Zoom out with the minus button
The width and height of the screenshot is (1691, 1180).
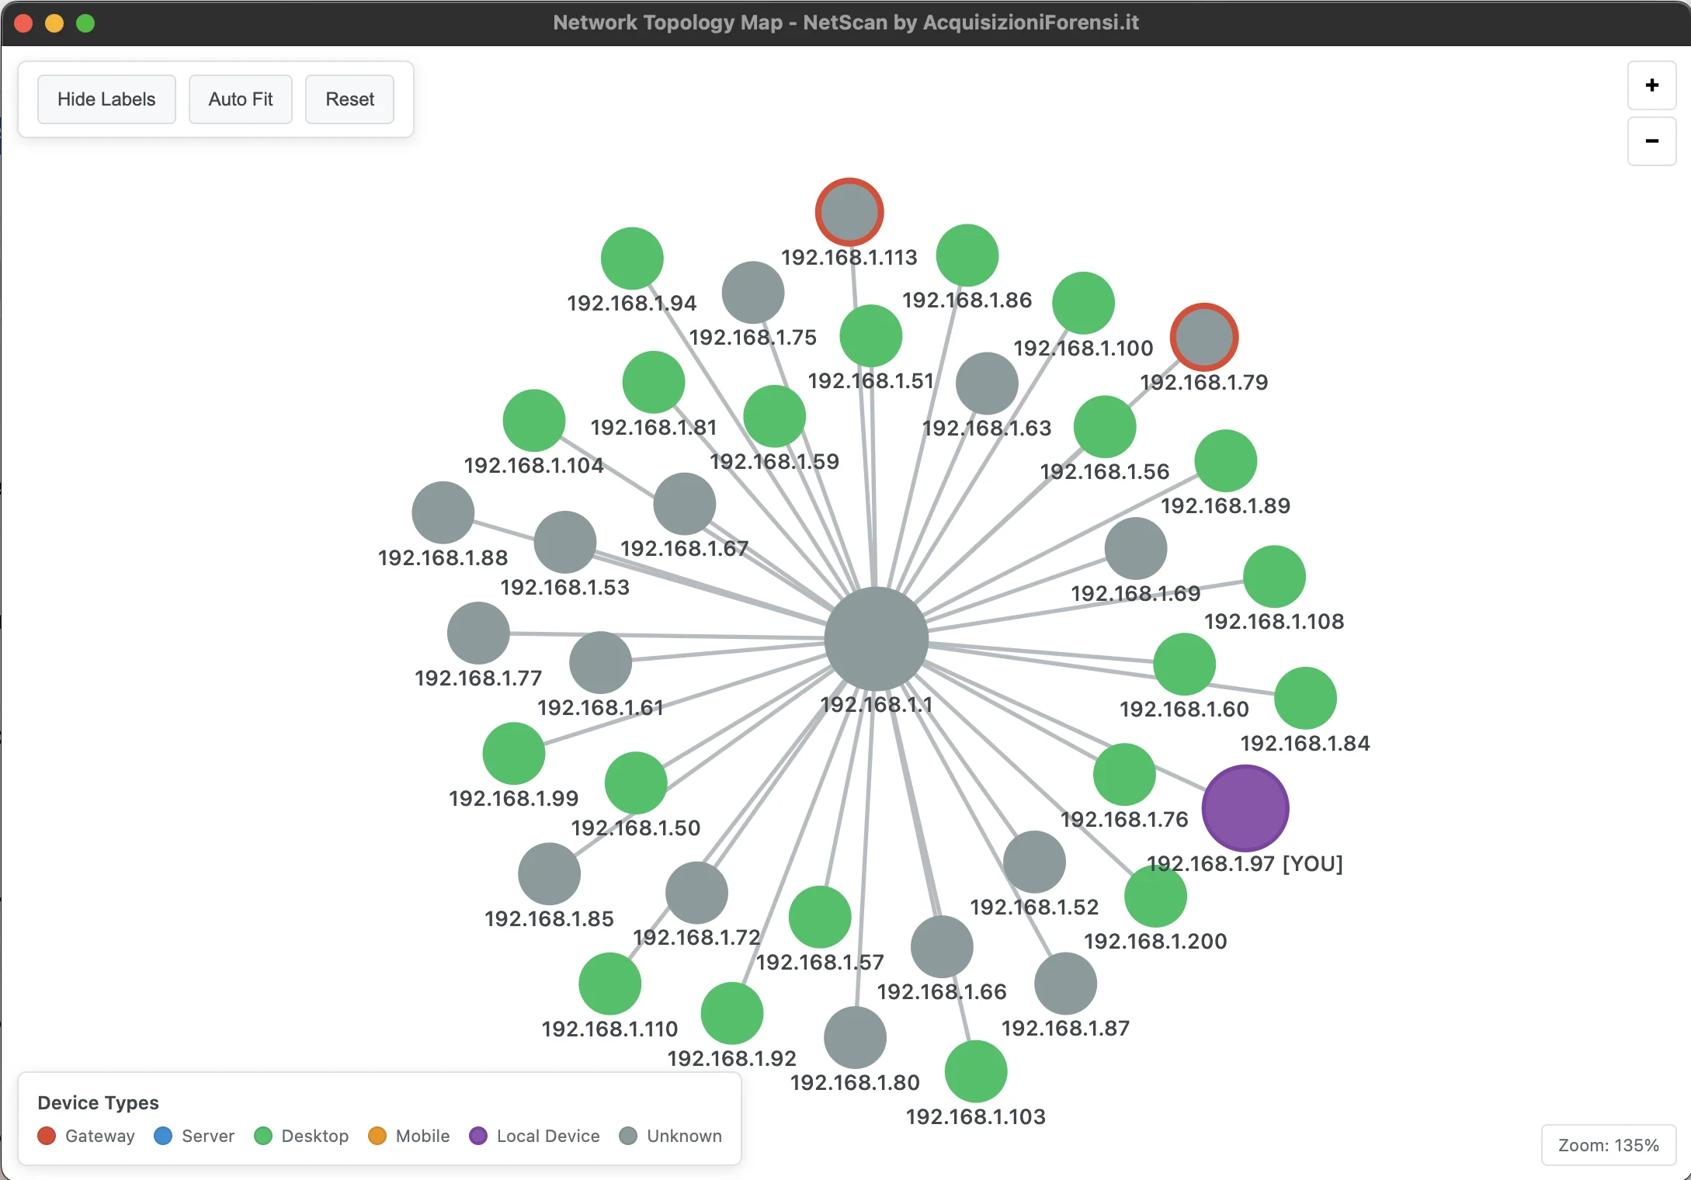(1651, 141)
